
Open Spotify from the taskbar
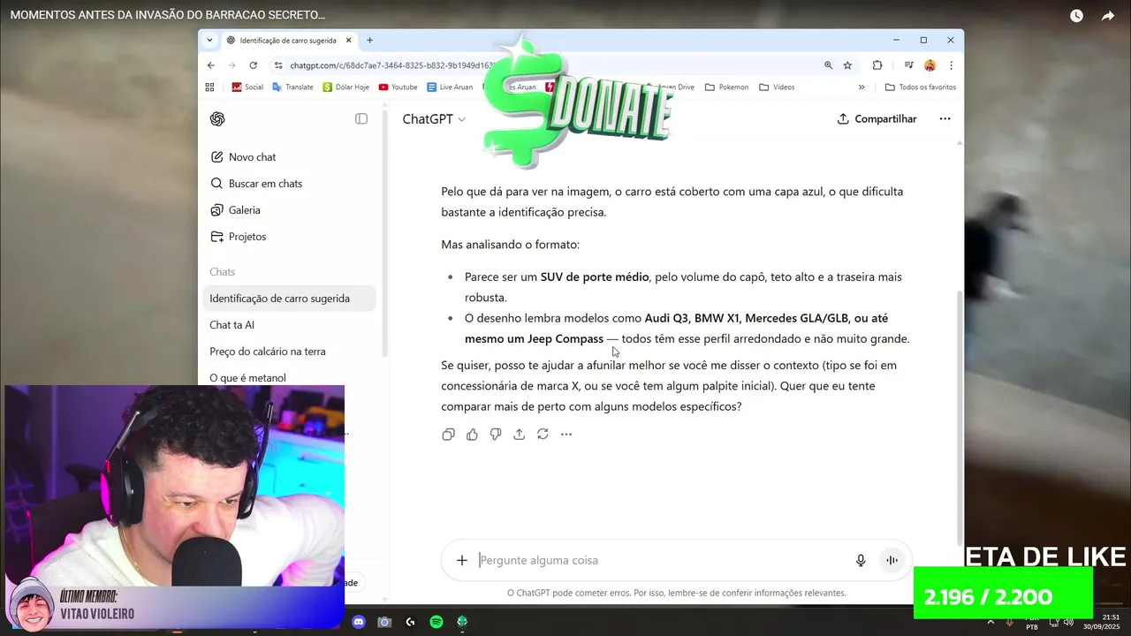point(436,622)
